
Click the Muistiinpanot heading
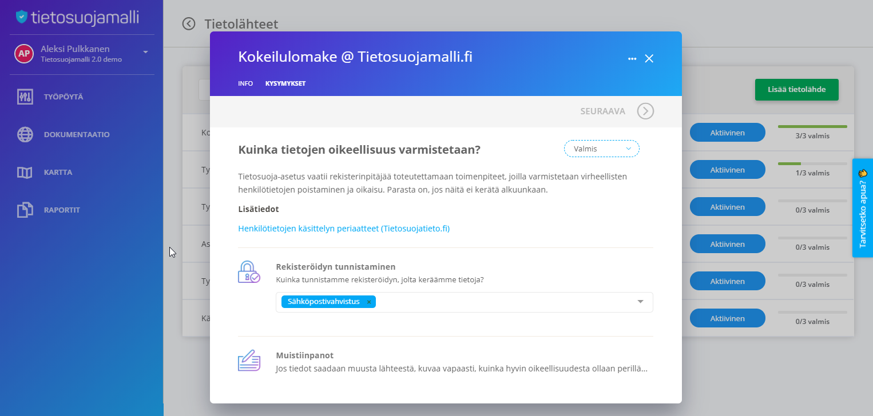point(304,355)
